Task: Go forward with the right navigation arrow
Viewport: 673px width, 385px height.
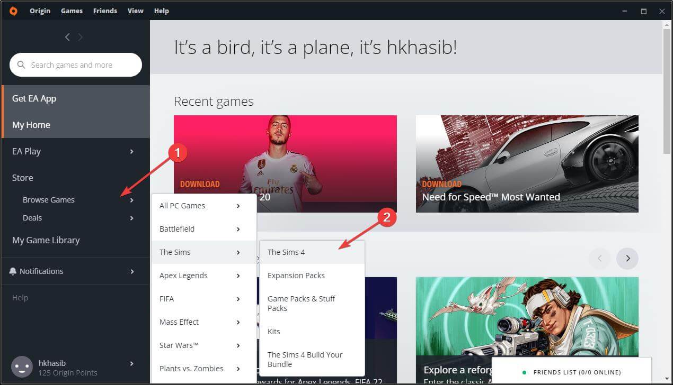Action: (x=81, y=37)
